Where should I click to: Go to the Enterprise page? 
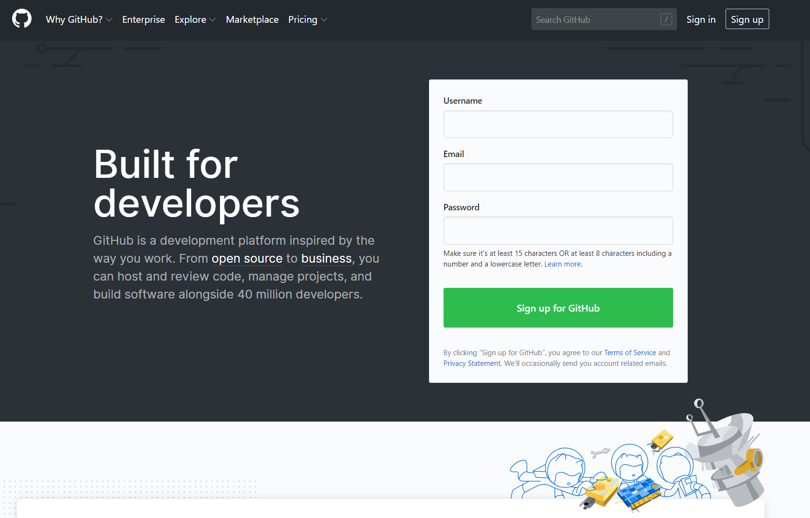[144, 19]
